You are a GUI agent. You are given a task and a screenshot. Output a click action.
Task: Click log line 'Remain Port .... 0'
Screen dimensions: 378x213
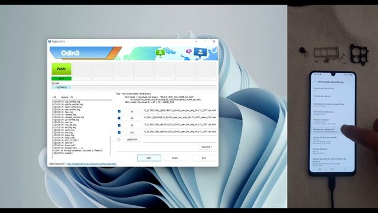pyautogui.click(x=68, y=148)
